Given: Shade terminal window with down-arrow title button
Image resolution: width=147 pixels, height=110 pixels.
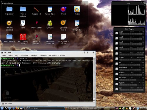Looking at the screenshot, I should (84, 53).
